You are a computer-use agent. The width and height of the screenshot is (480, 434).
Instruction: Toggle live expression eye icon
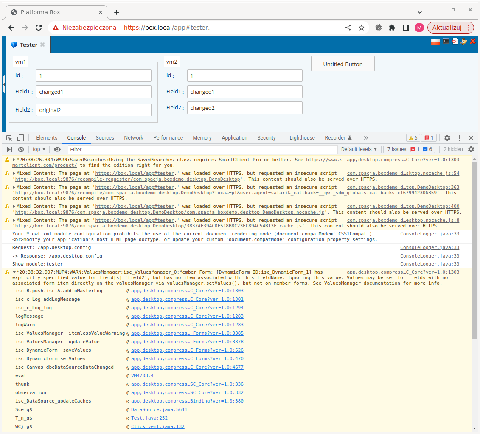click(x=57, y=149)
